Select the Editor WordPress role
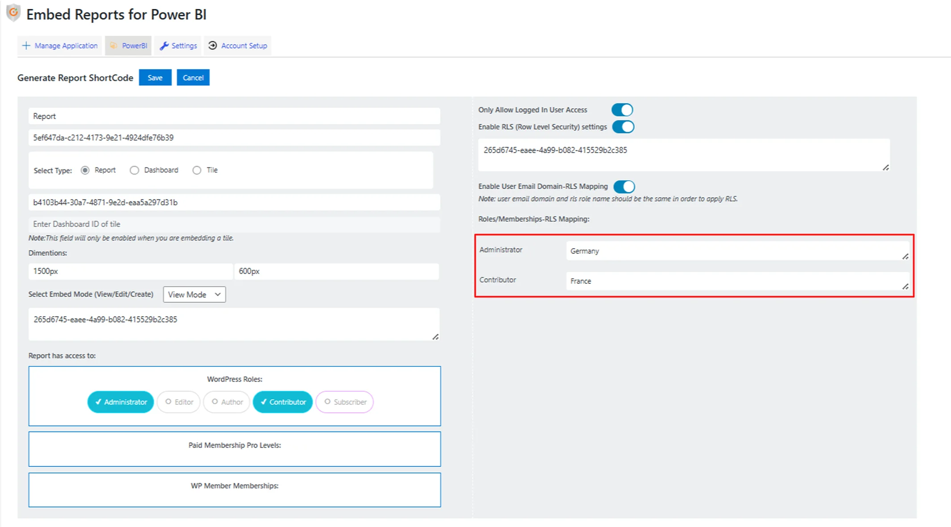Screen dimensions: 951x527 pos(179,402)
